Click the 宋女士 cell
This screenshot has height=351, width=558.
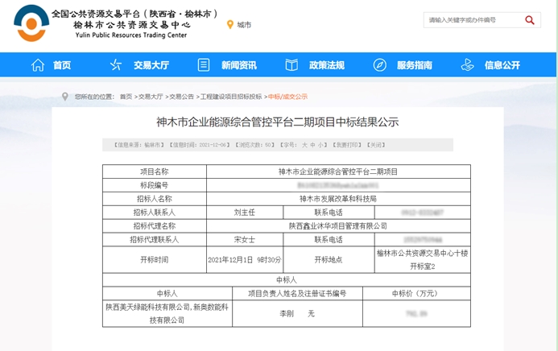(x=245, y=239)
